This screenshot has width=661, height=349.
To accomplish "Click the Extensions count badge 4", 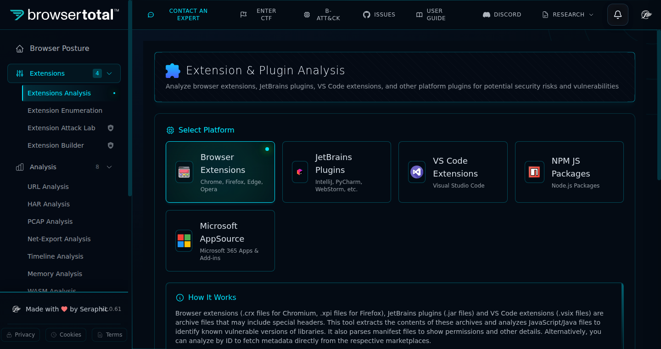I will tap(97, 73).
